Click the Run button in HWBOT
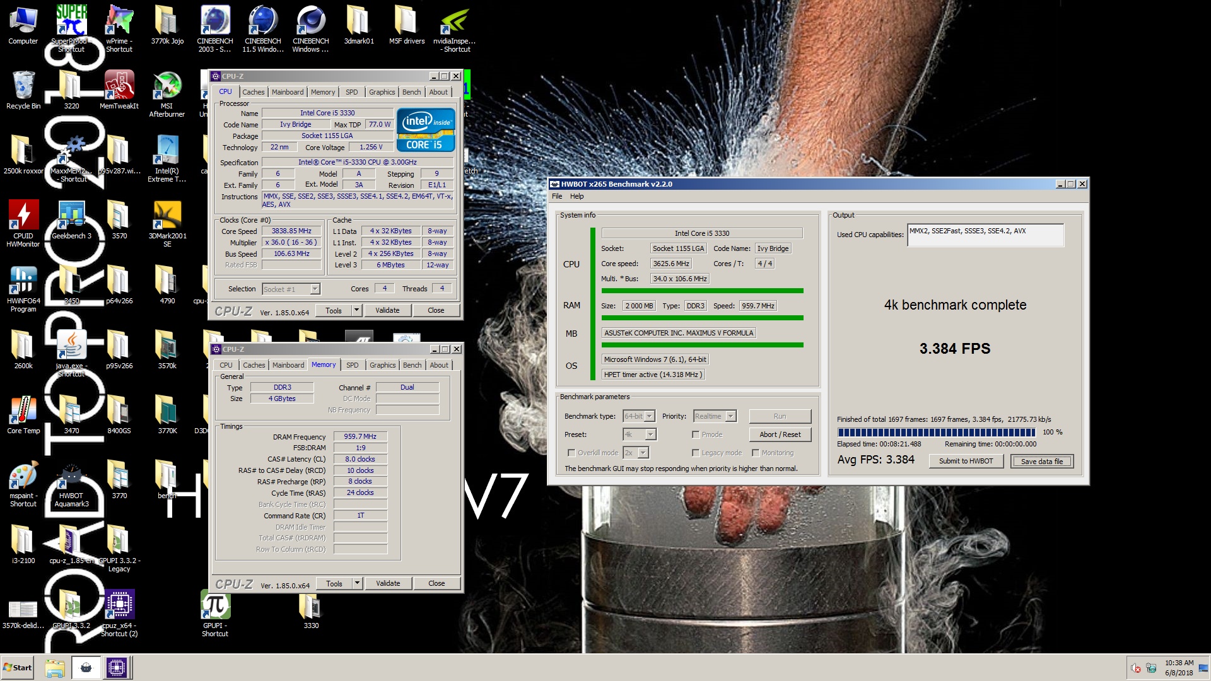The width and height of the screenshot is (1211, 681). (780, 416)
